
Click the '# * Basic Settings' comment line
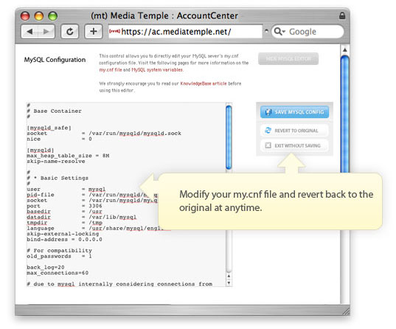coord(58,178)
